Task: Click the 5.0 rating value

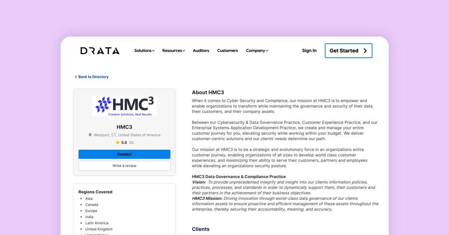Action: tap(124, 142)
